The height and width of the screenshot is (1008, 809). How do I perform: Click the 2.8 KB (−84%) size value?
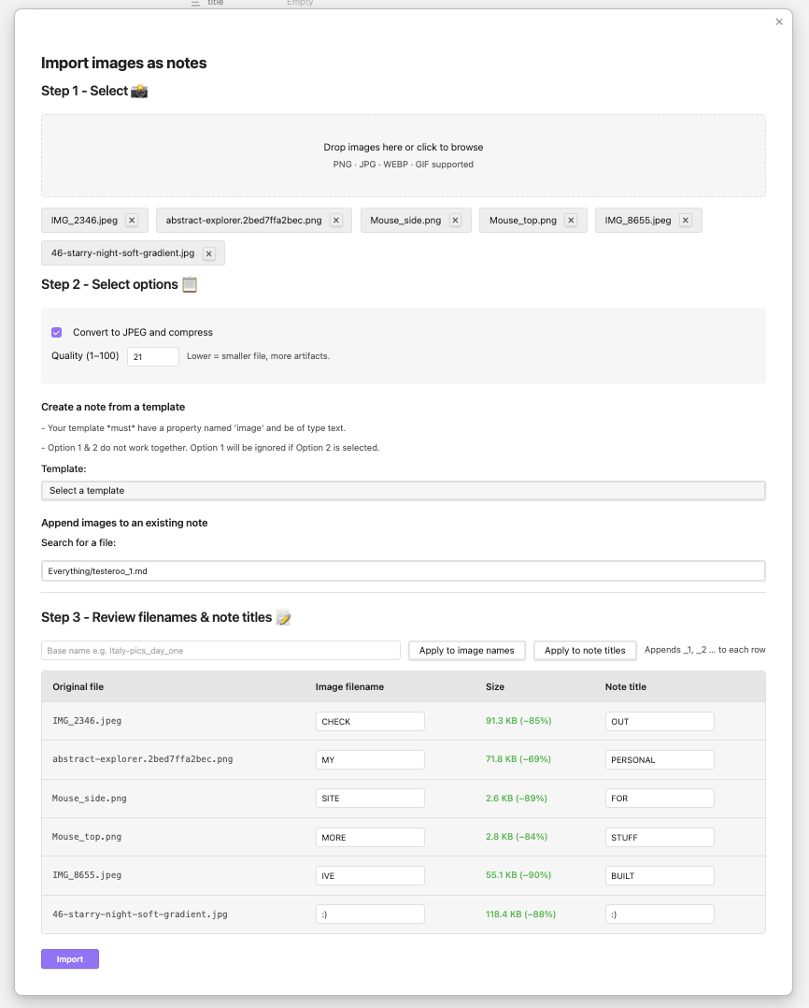coord(517,837)
